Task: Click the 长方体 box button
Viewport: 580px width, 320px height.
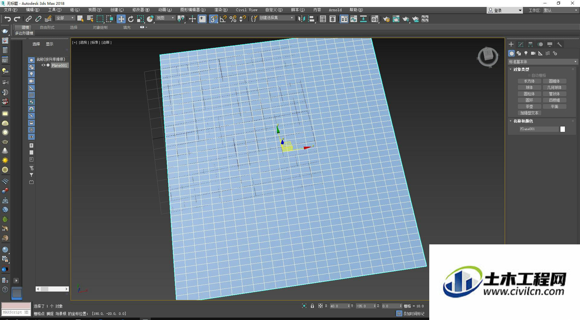Action: point(529,81)
